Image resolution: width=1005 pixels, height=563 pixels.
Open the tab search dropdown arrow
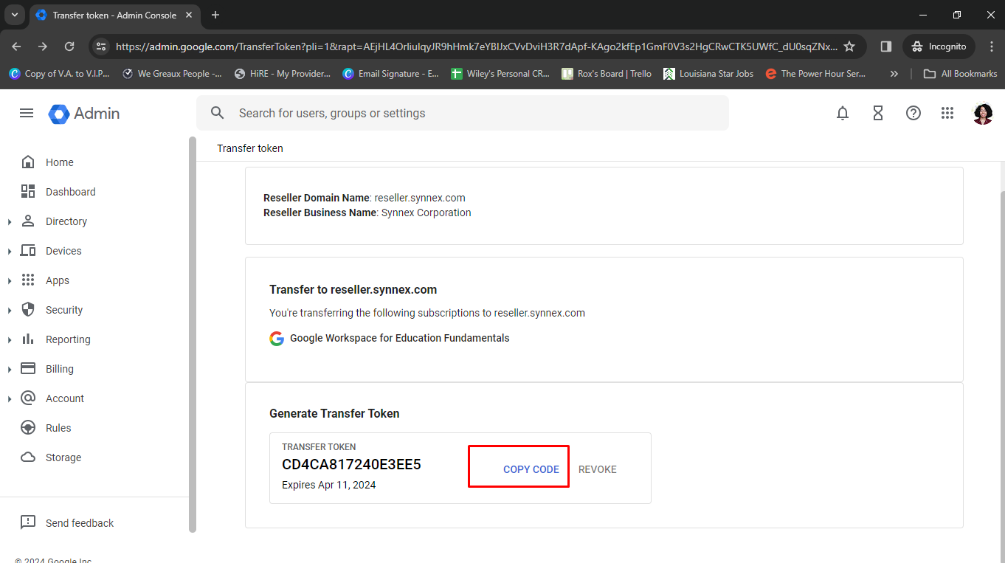click(x=14, y=15)
